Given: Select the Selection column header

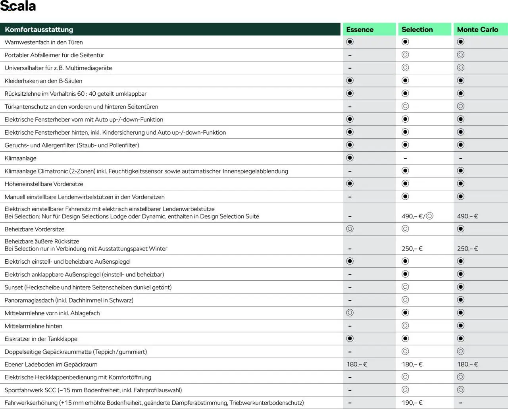Looking at the screenshot, I should [417, 29].
